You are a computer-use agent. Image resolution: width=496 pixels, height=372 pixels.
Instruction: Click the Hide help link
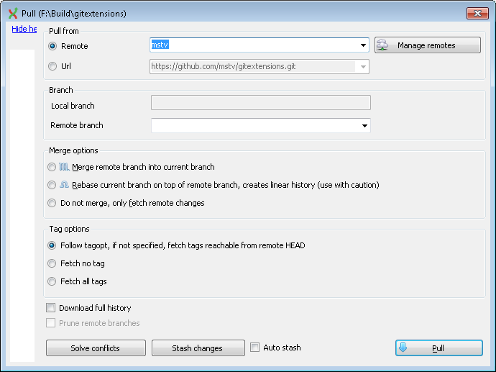(x=24, y=29)
